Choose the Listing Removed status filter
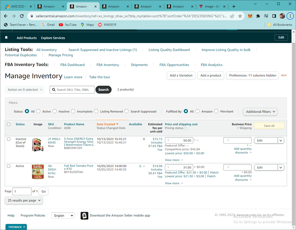The height and width of the screenshot is (230, 296). point(96,111)
